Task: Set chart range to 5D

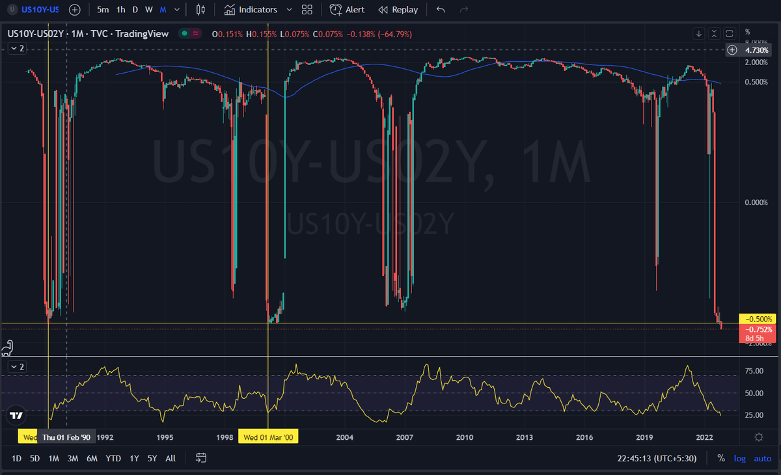Action: [x=35, y=458]
